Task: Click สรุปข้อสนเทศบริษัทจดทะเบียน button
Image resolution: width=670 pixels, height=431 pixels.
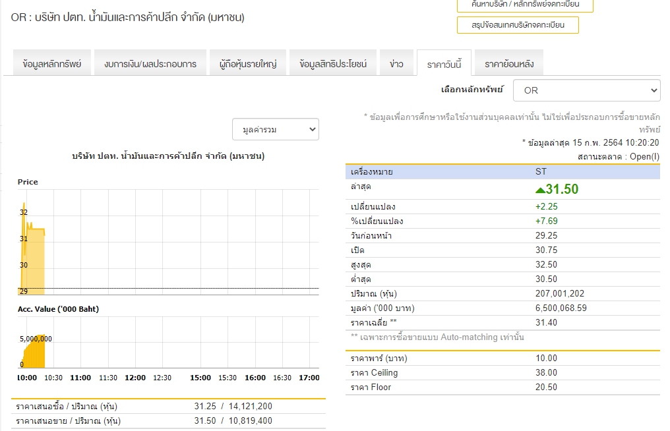Action: coord(518,25)
